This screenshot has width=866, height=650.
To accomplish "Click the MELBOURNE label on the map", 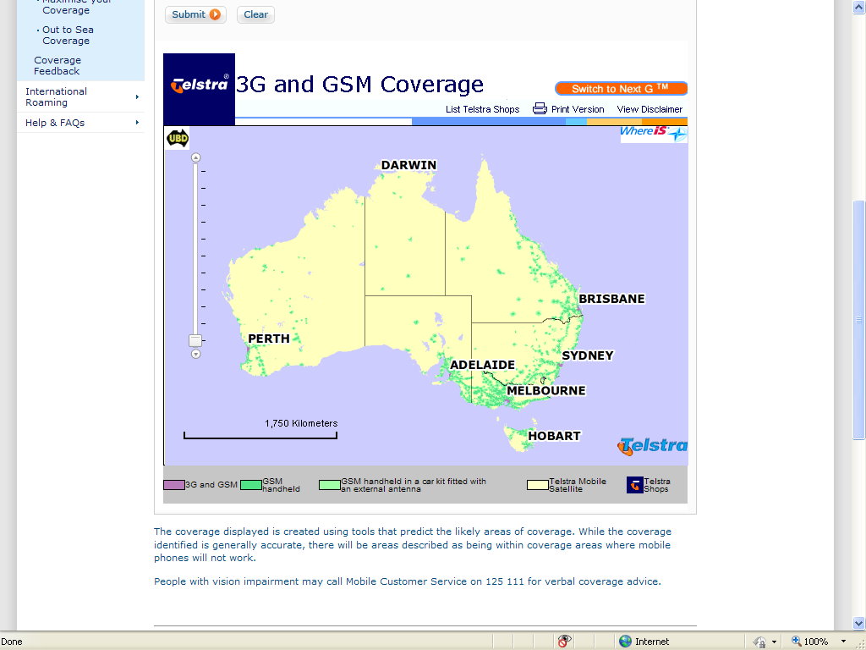I will (x=545, y=390).
